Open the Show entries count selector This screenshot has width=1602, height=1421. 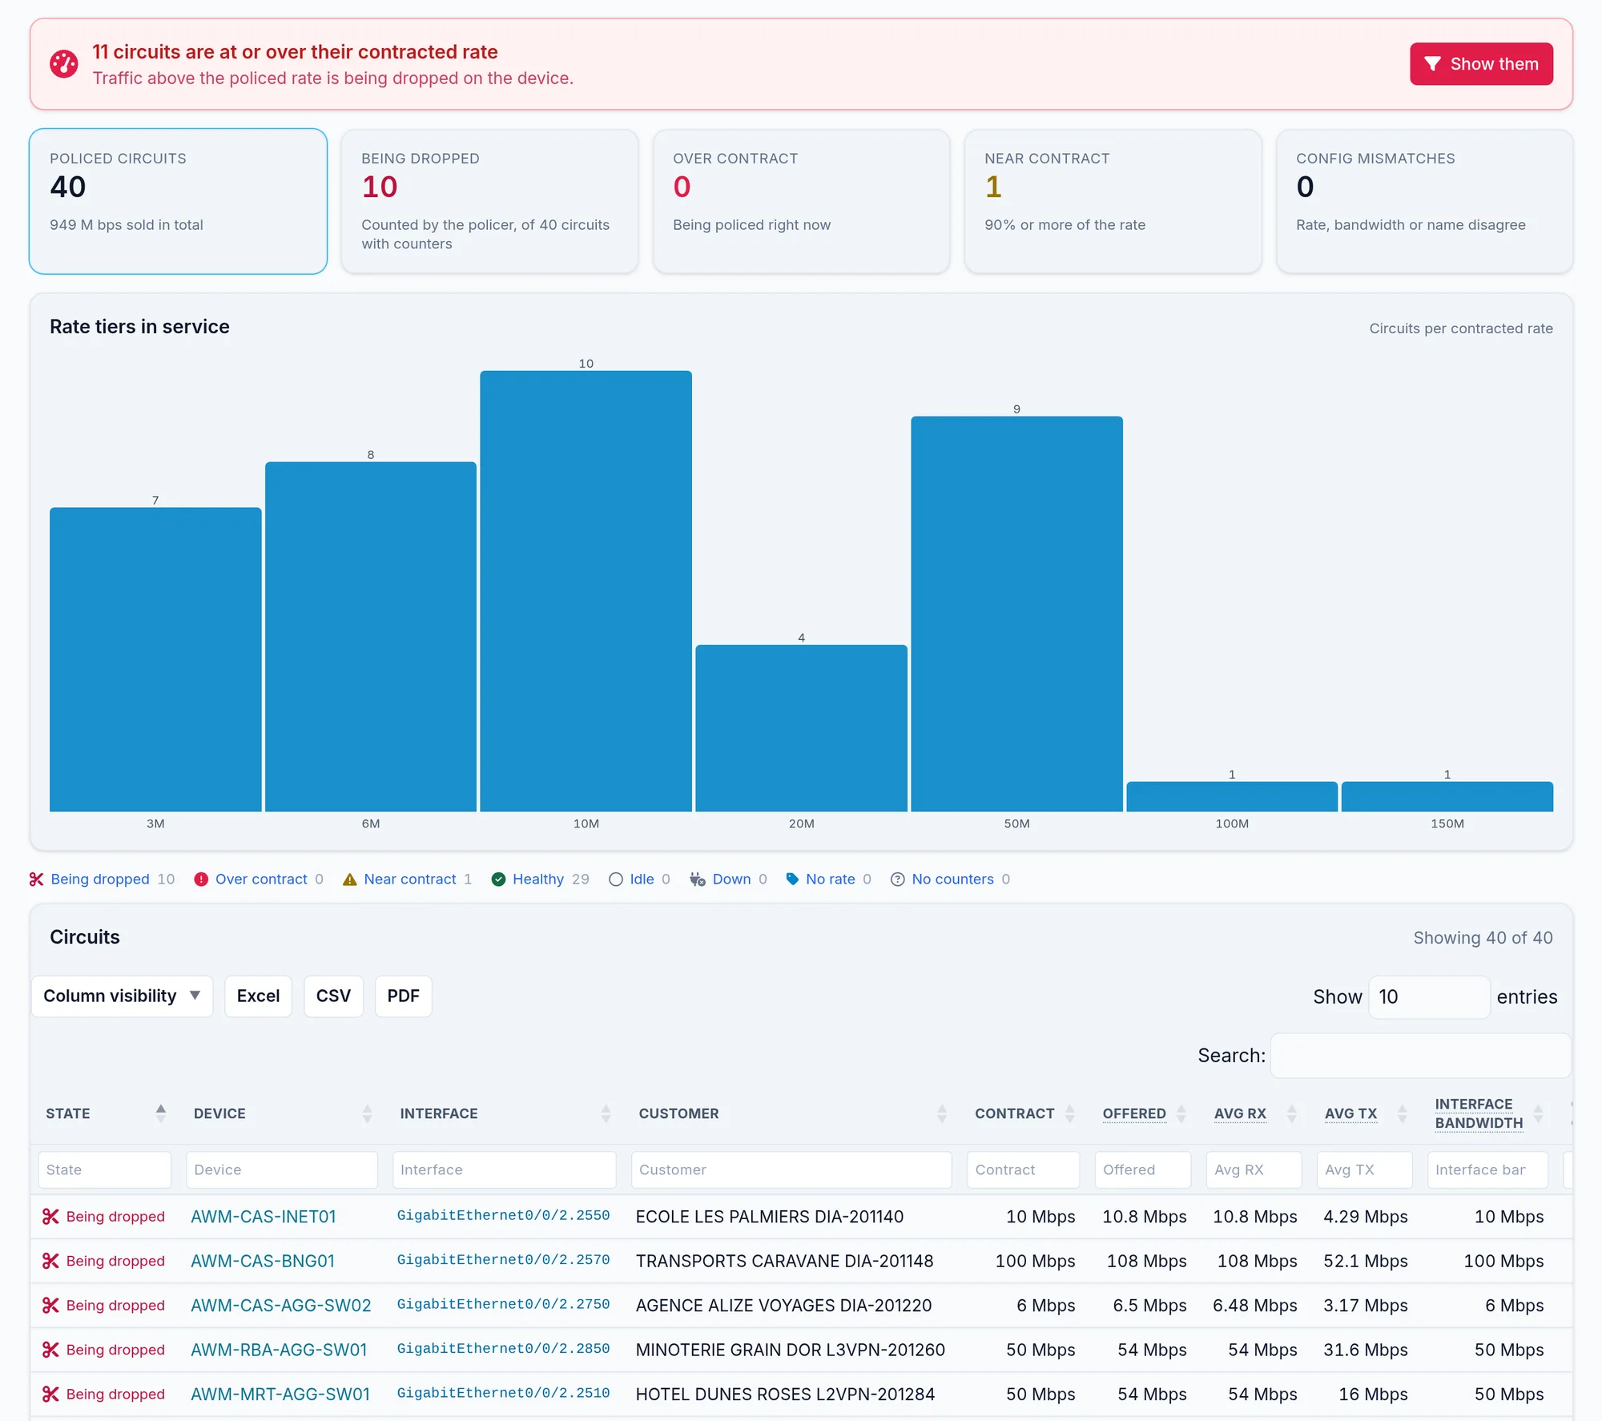(1429, 997)
